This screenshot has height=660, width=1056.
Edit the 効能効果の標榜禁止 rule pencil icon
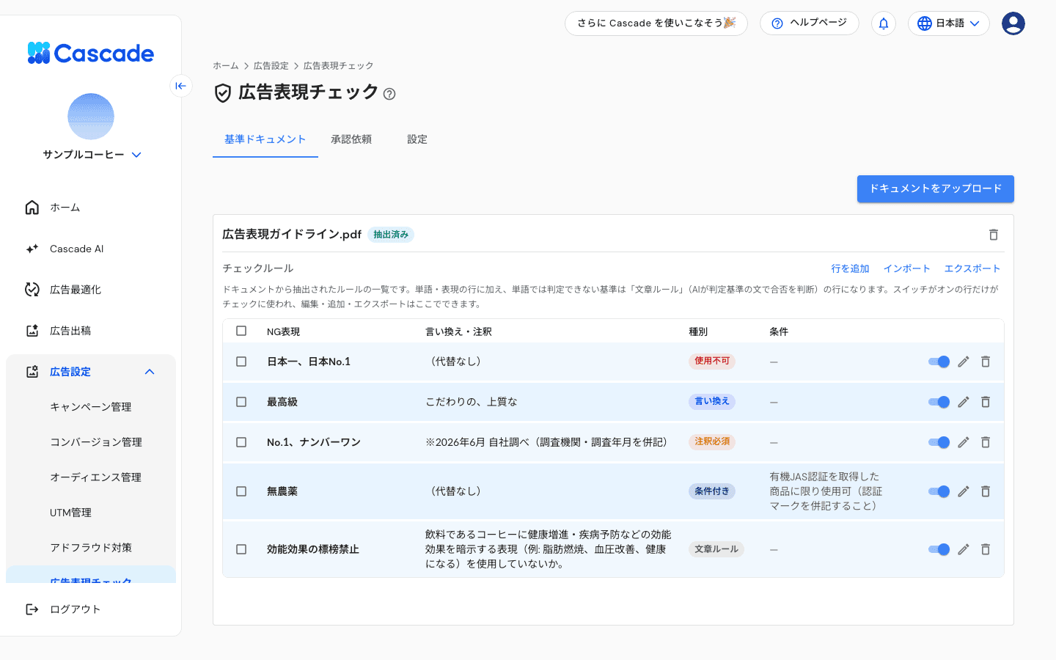click(964, 549)
